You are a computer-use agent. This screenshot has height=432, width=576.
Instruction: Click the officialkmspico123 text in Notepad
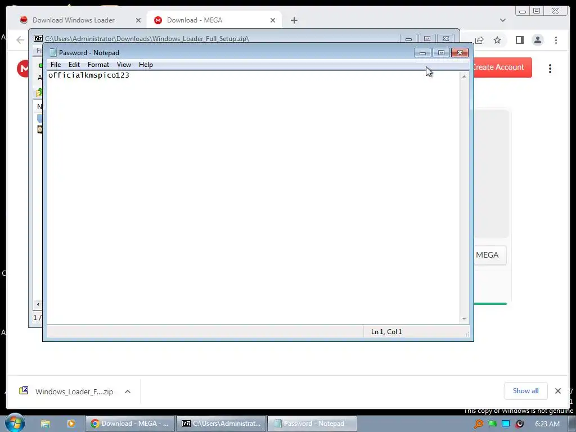(x=88, y=75)
